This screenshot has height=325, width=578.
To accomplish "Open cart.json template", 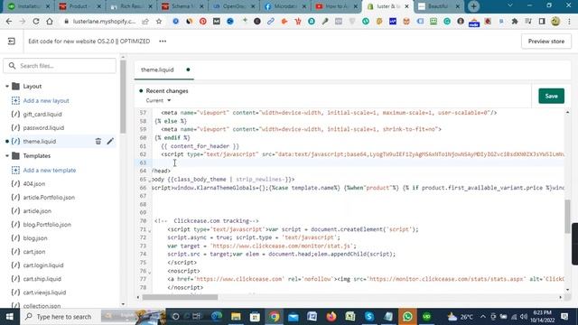I will pyautogui.click(x=34, y=252).
